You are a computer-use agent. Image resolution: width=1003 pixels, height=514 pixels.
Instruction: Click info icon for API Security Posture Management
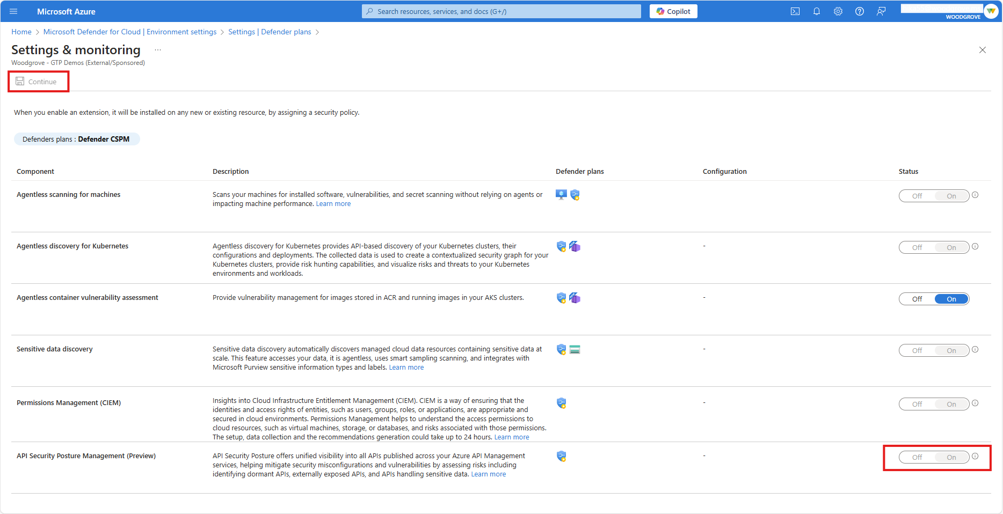[x=975, y=457]
